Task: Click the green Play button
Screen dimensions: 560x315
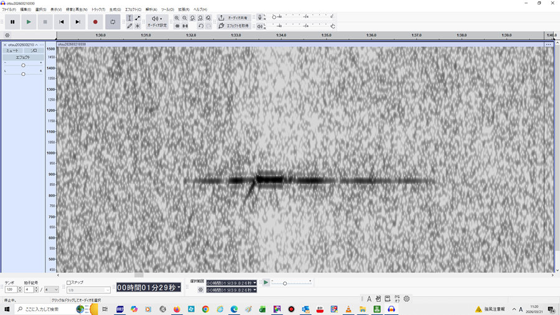Action: point(29,22)
